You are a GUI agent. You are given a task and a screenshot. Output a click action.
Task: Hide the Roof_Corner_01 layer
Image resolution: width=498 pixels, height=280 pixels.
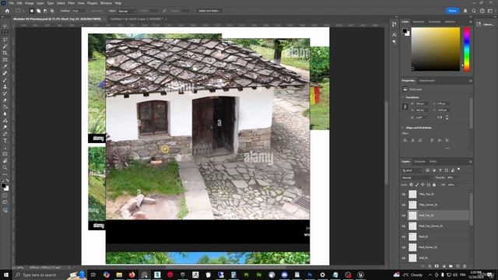[x=404, y=247]
